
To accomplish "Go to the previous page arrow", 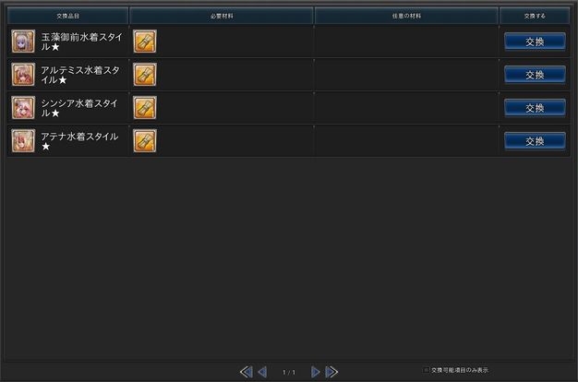I will (x=262, y=372).
